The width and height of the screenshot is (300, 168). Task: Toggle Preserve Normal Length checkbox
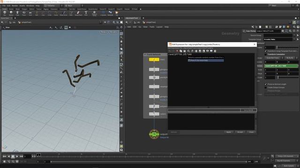tap(265, 84)
